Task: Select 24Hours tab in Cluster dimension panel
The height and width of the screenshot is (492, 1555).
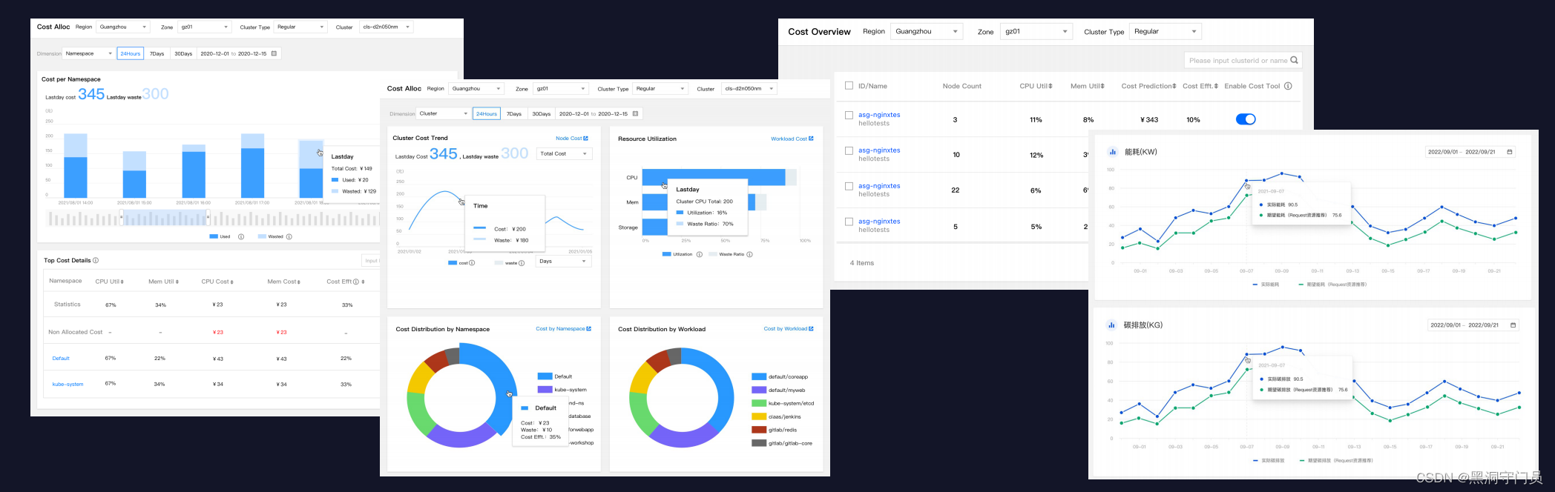Action: (487, 113)
